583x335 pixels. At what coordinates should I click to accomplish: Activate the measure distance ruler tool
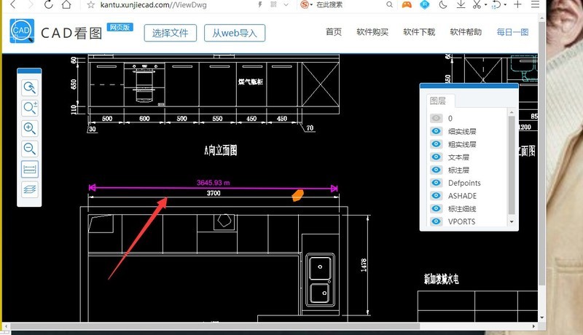[30, 170]
